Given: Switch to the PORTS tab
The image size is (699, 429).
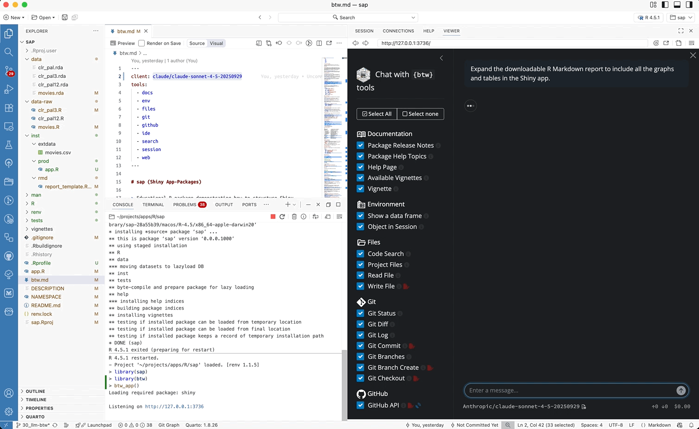Looking at the screenshot, I should point(249,205).
